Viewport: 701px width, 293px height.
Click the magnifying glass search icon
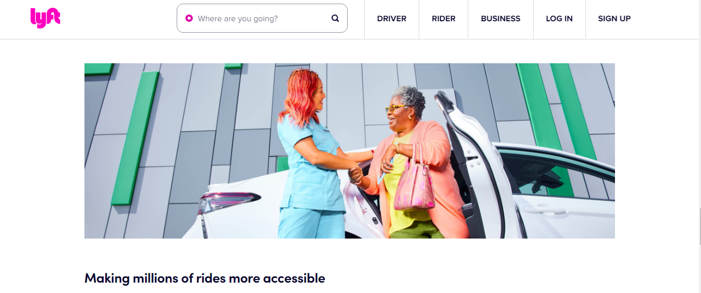coord(335,18)
